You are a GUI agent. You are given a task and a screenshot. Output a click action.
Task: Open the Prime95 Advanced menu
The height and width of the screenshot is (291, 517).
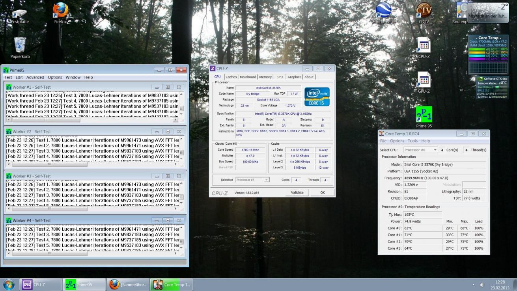pos(35,77)
